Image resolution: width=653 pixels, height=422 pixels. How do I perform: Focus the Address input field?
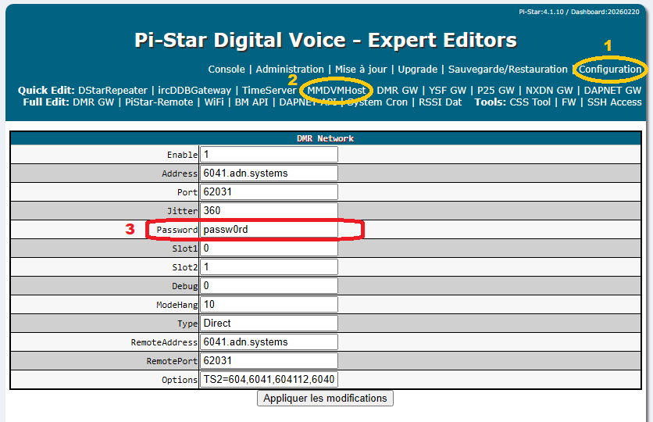pyautogui.click(x=269, y=173)
